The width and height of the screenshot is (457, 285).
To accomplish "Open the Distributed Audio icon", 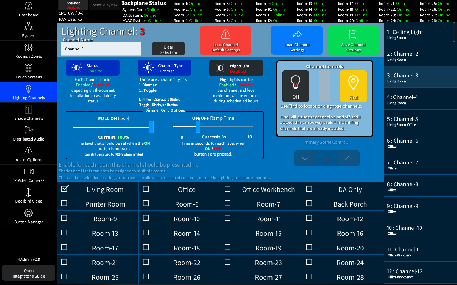I will click(x=29, y=130).
